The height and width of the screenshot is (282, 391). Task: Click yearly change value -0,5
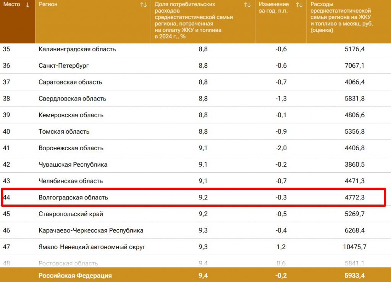[281, 214]
